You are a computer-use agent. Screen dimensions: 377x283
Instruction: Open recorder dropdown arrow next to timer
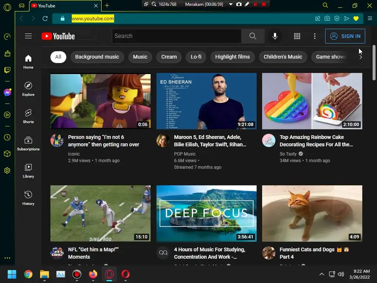click(230, 4)
